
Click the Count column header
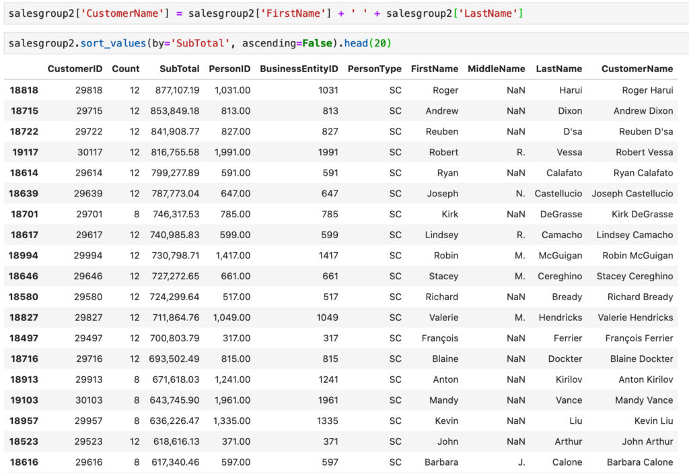(126, 69)
